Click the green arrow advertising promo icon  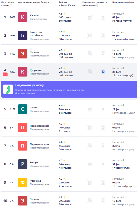(x=8, y=89)
